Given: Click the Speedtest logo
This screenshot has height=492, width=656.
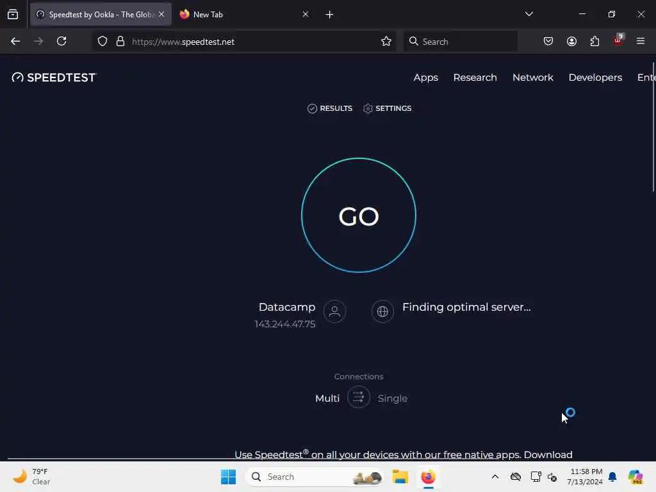Looking at the screenshot, I should 54,78.
